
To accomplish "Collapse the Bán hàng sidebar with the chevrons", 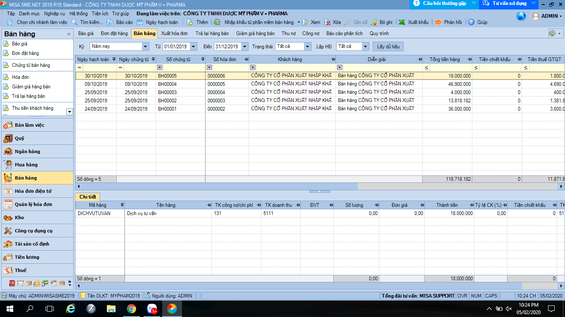I will (69, 34).
